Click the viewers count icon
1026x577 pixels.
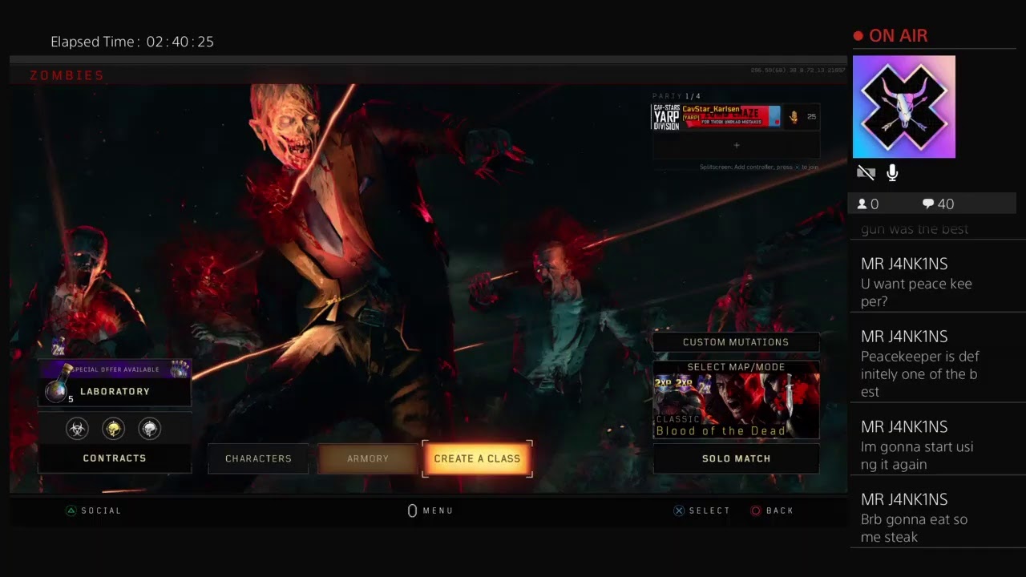click(x=862, y=204)
